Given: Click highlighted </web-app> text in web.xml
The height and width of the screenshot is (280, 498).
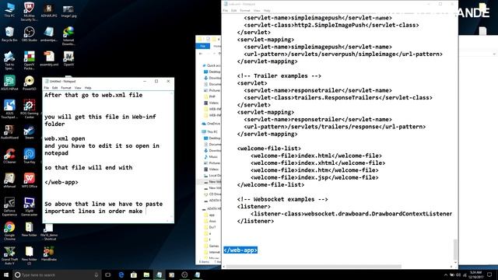Looking at the screenshot, I should click(x=240, y=250).
